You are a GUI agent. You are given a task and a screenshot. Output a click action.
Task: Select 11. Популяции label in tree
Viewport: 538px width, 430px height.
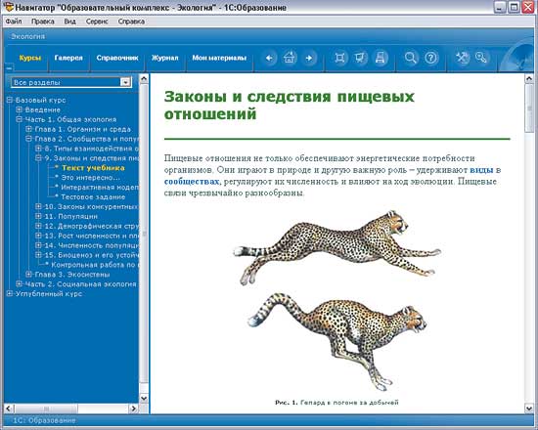71,216
